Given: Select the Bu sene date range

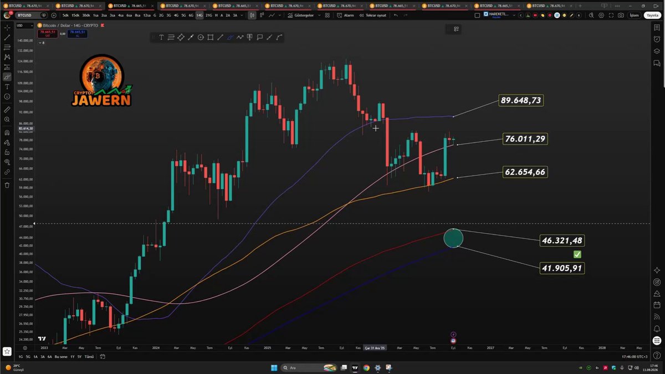Looking at the screenshot, I should (62, 357).
